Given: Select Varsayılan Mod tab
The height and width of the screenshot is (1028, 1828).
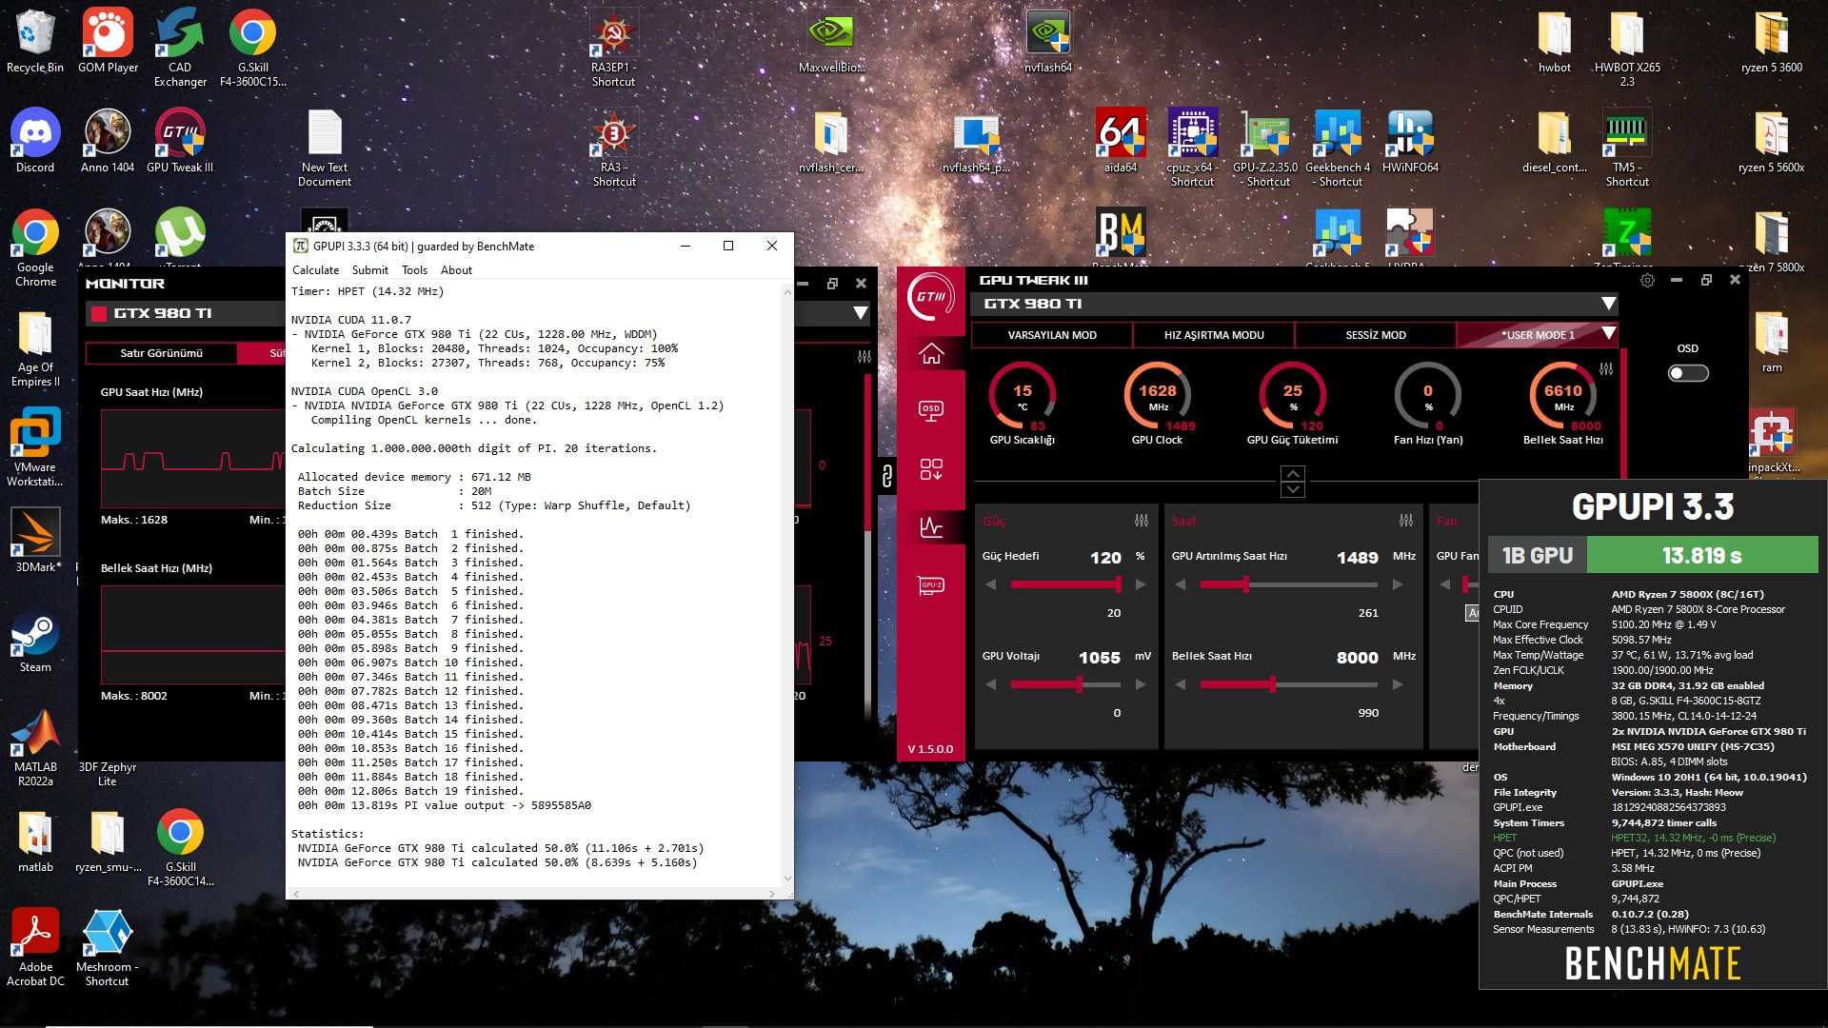Looking at the screenshot, I should (1052, 335).
